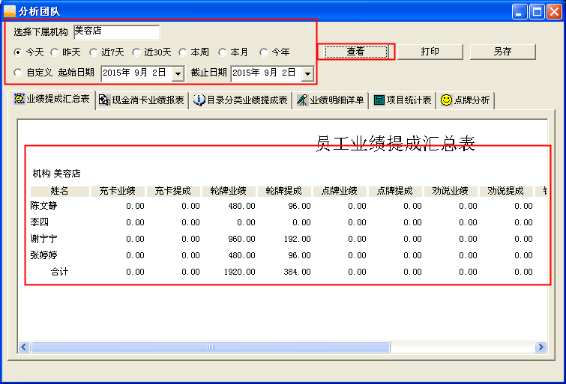Click employee name 李四
This screenshot has height=384, width=566.
pyautogui.click(x=39, y=222)
